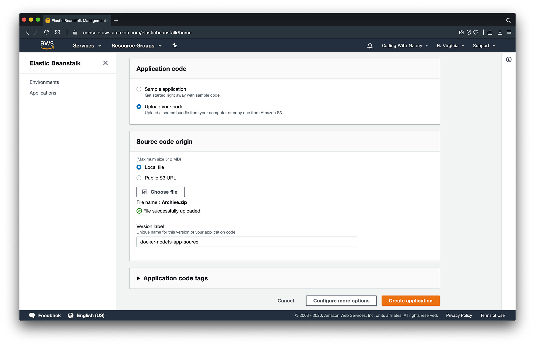Open a new browser tab with plus

click(x=116, y=21)
